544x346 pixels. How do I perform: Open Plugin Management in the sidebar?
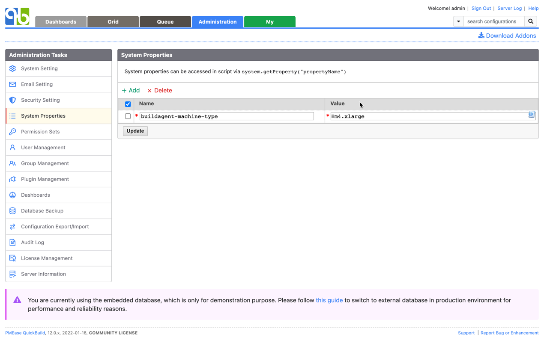tap(59, 179)
